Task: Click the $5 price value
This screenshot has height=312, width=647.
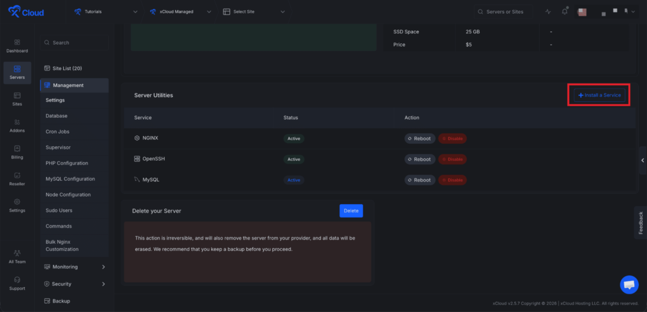Action: click(x=469, y=45)
